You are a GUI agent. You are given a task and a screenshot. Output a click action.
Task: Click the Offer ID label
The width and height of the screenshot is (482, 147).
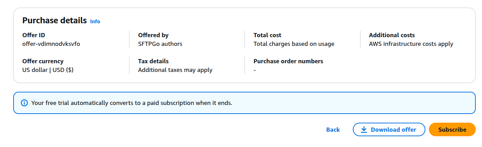[x=34, y=35]
